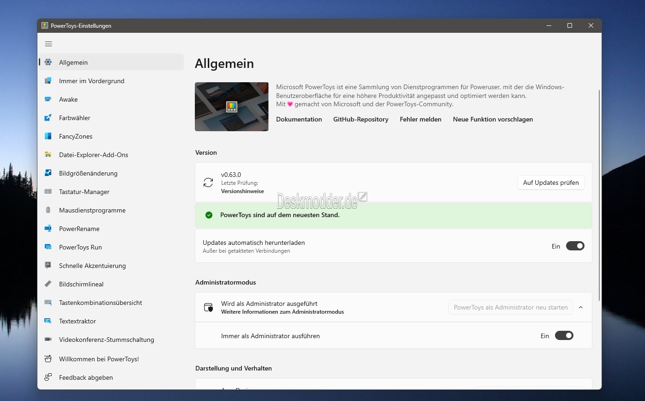Click the PowerRename icon
Image resolution: width=645 pixels, height=401 pixels.
pos(48,229)
